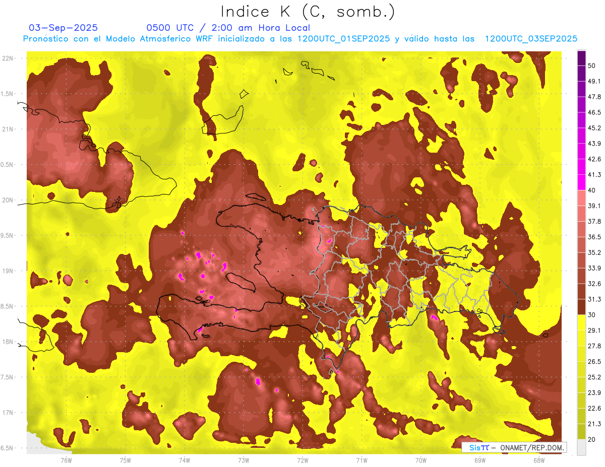Viewport: 605px width, 467px height.
Task: Click the colorbar label '43.9'
Action: pyautogui.click(x=594, y=144)
